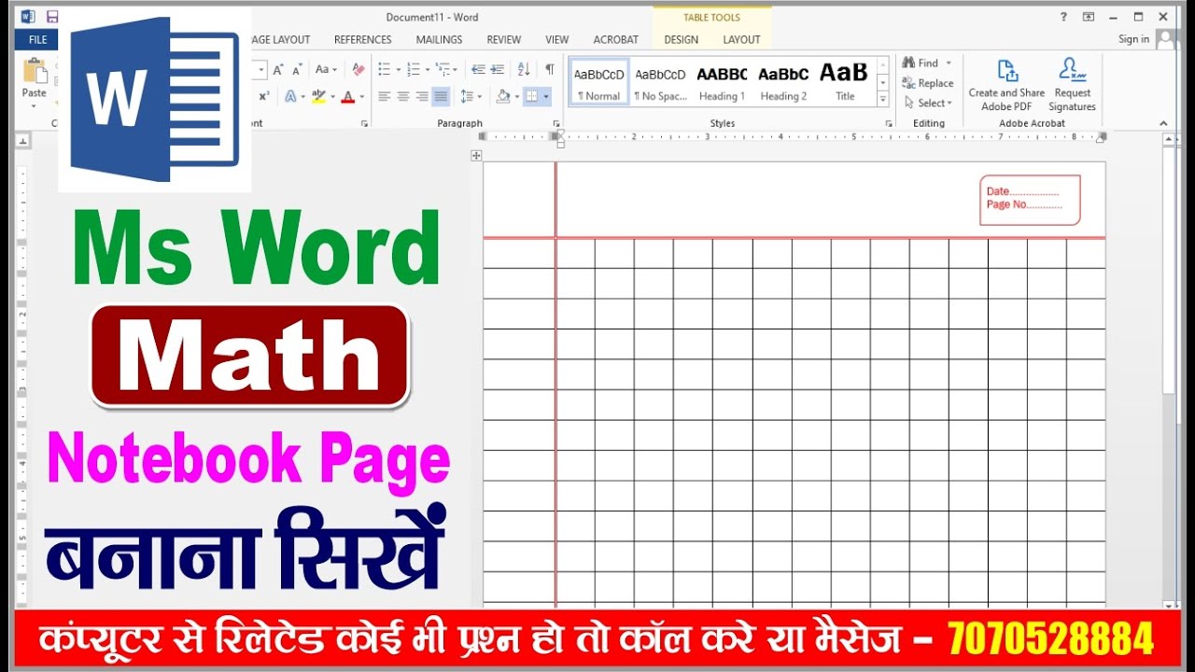Click the Clear All Formatting eraser icon
1195x672 pixels.
tap(358, 69)
